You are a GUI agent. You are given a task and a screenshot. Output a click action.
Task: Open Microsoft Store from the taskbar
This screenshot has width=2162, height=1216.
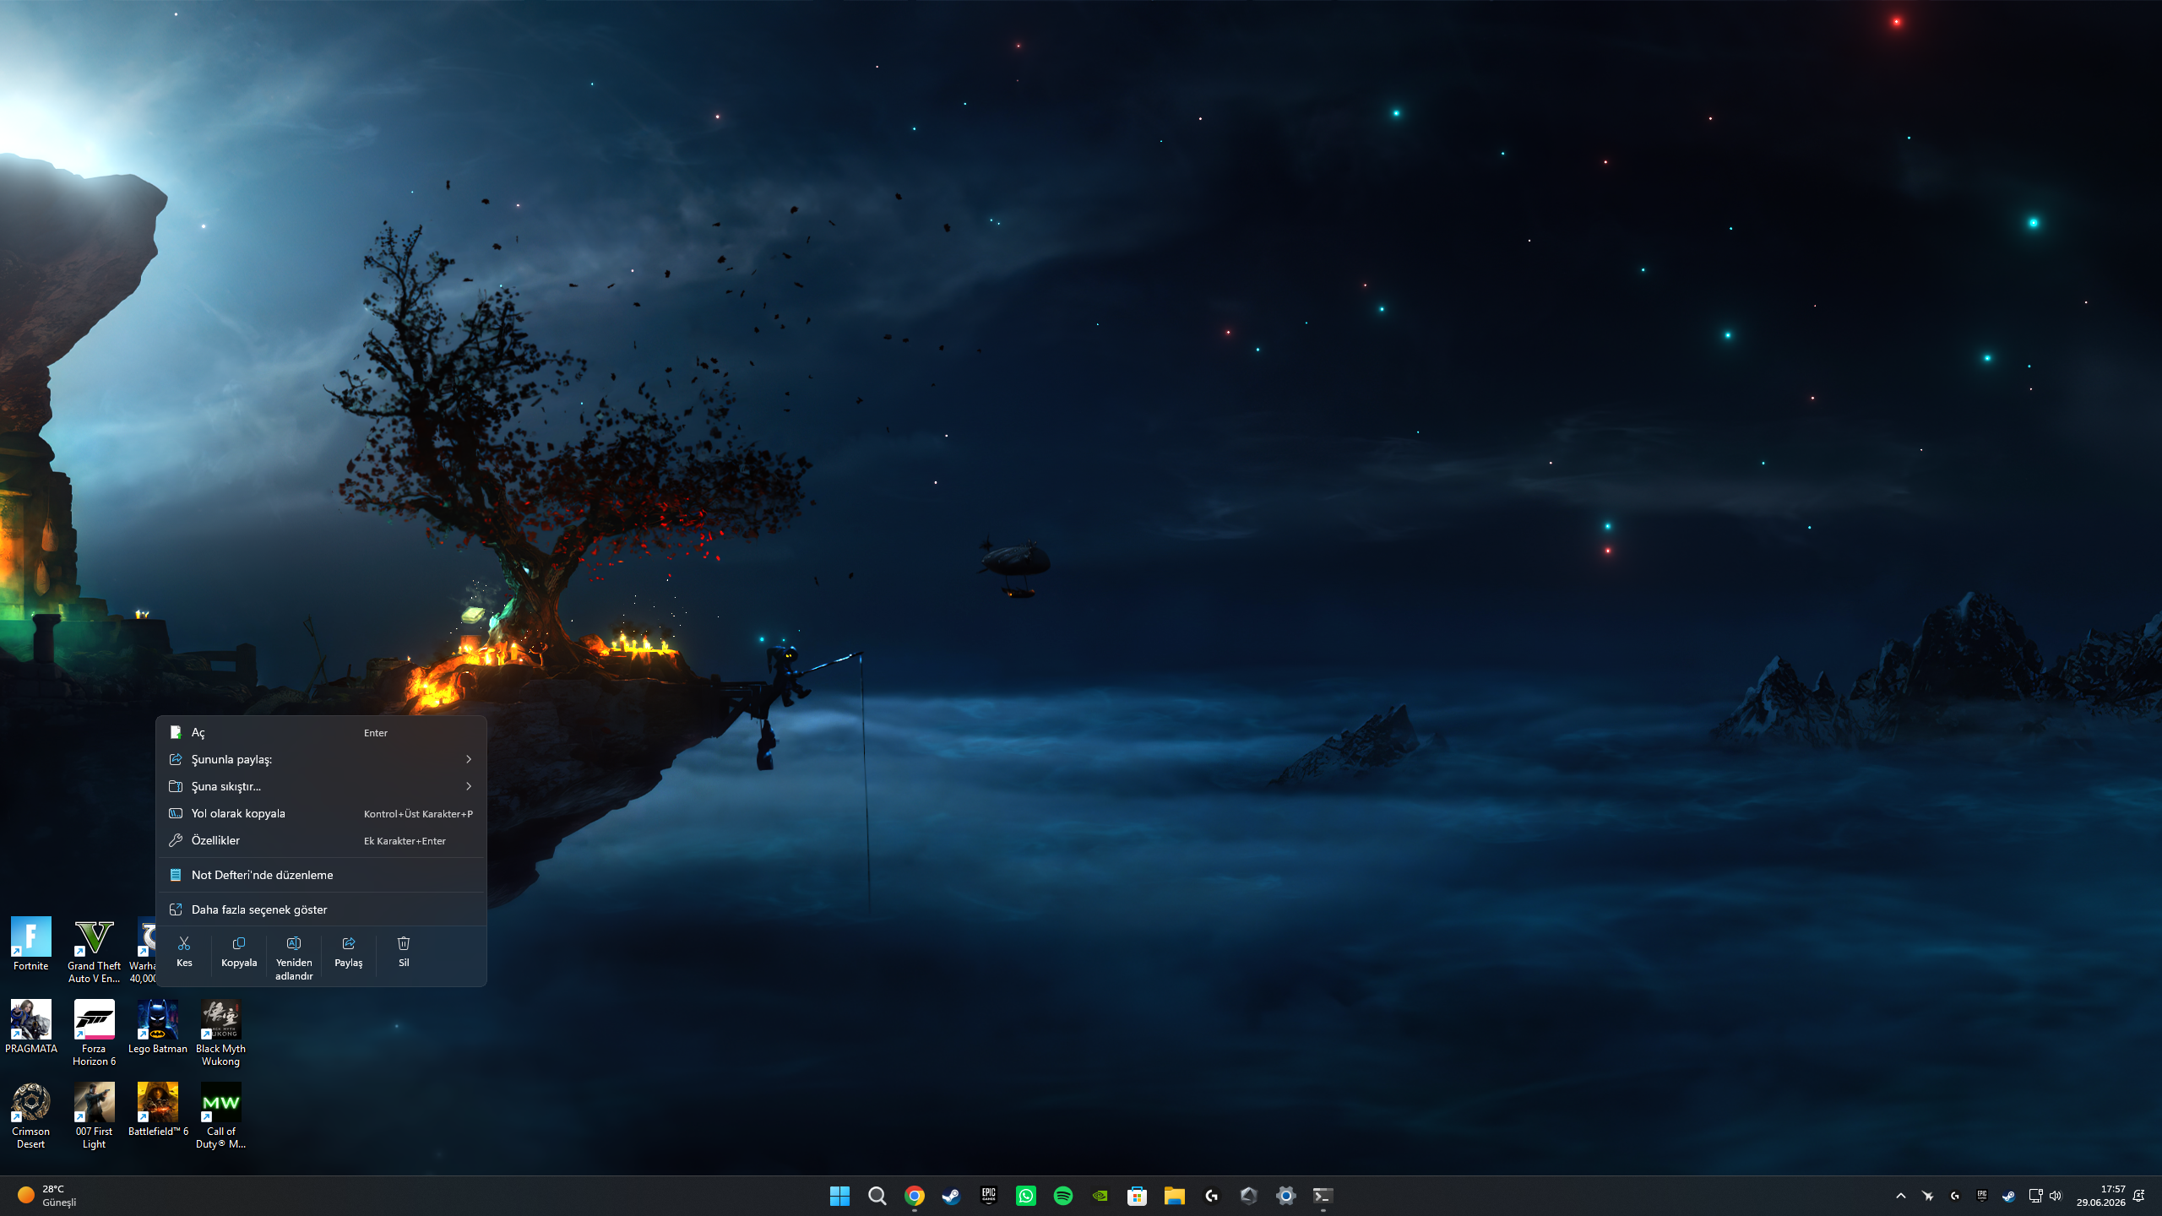pos(1137,1196)
